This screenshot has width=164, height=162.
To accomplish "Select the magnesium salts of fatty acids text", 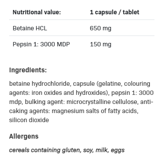I will click(x=95, y=111).
